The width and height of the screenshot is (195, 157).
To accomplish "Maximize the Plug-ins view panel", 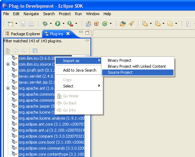I will tap(87, 33).
